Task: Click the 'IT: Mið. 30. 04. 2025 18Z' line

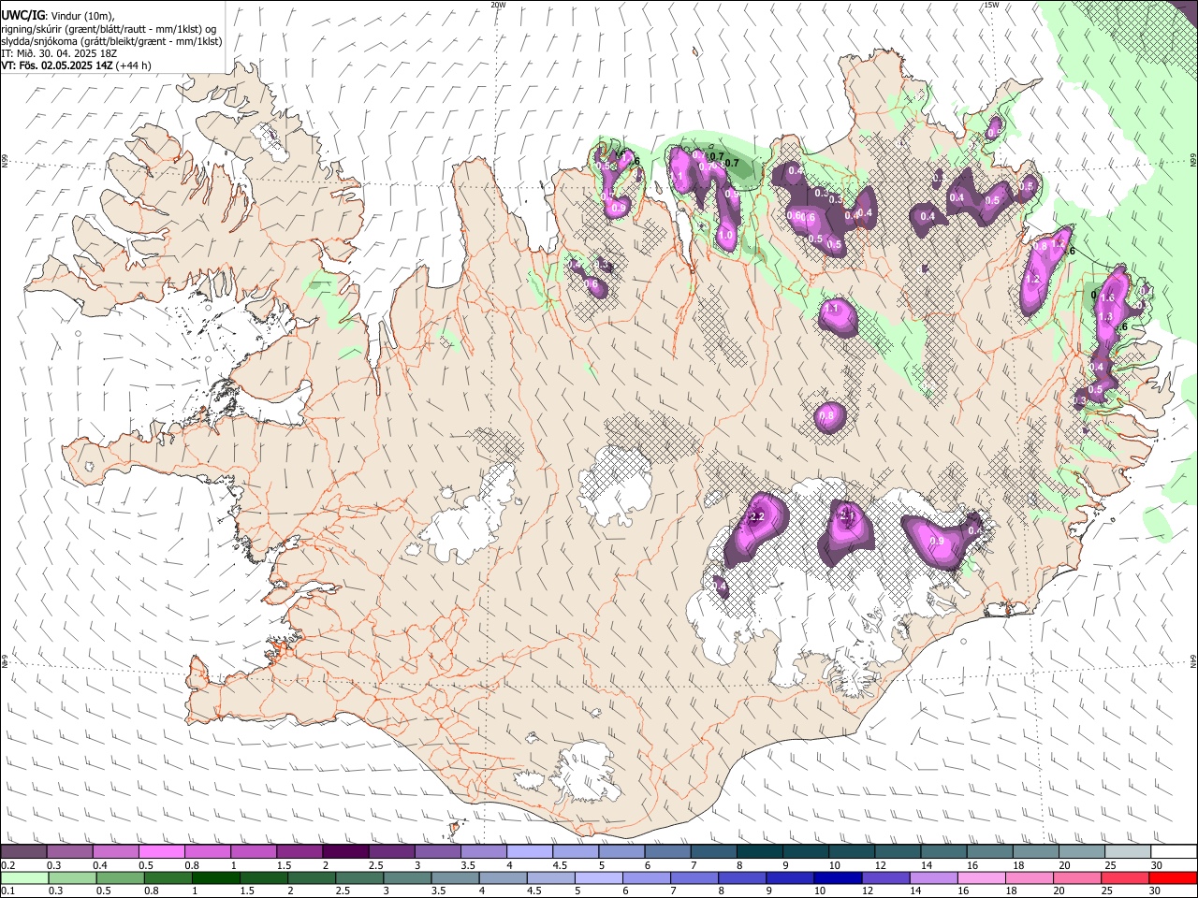Action: pos(58,53)
